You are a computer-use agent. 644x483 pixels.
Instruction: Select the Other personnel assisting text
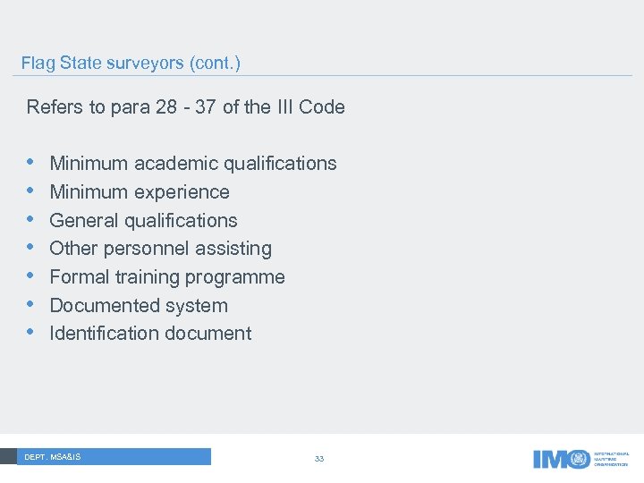160,249
